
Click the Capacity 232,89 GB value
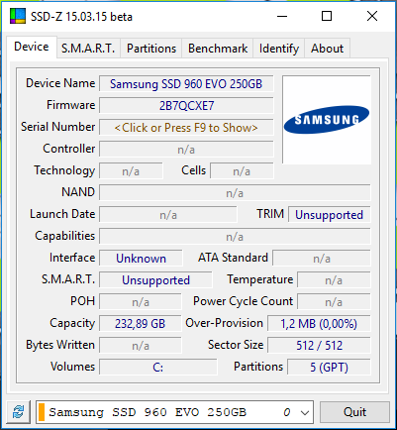point(141,324)
